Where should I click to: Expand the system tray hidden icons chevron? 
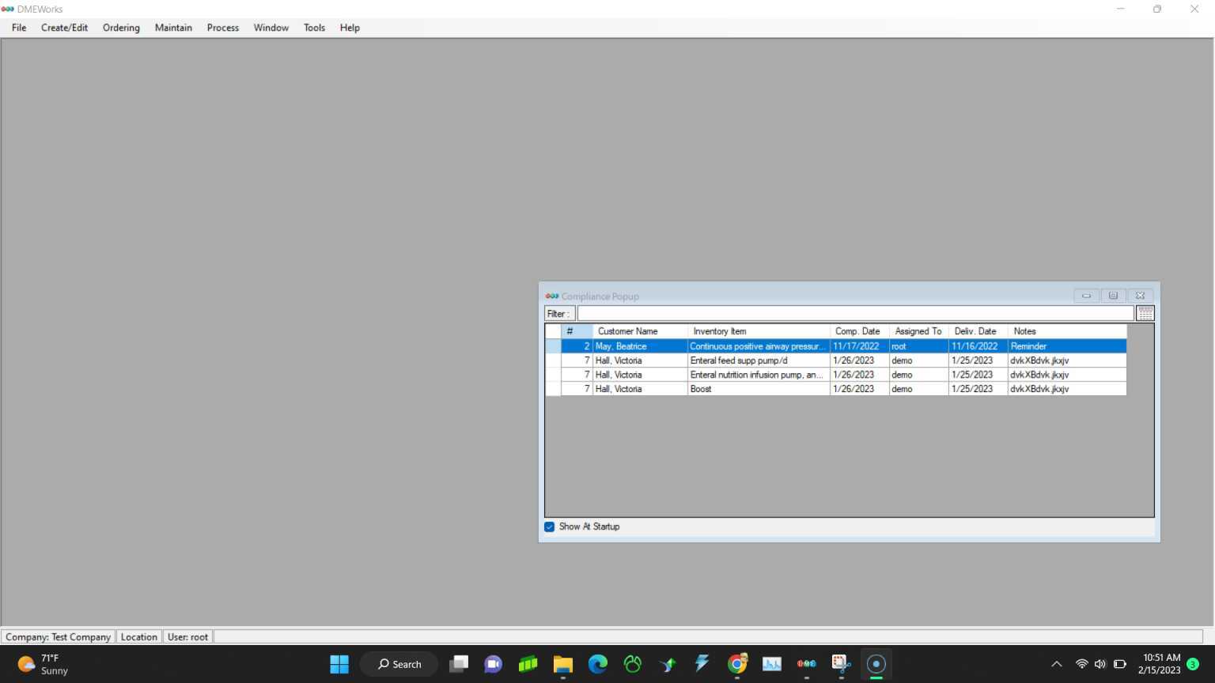1056,664
